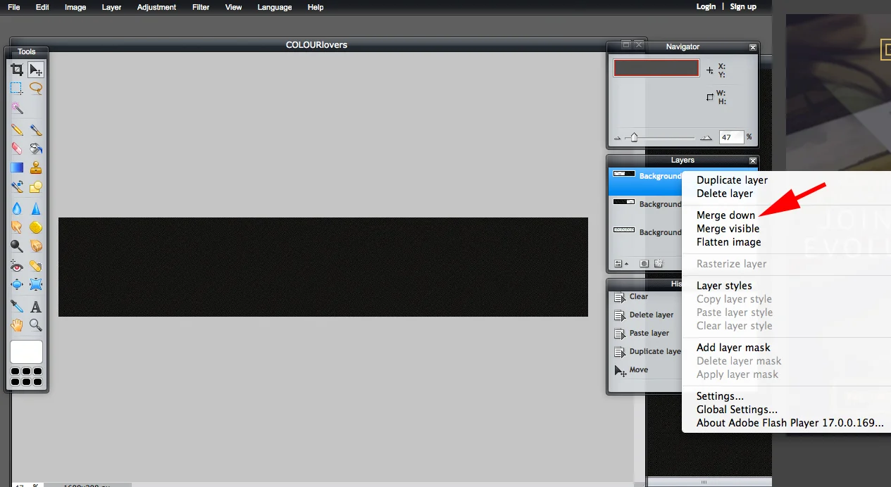The width and height of the screenshot is (891, 487).
Task: Select the Eraser tool
Action: pos(17,148)
